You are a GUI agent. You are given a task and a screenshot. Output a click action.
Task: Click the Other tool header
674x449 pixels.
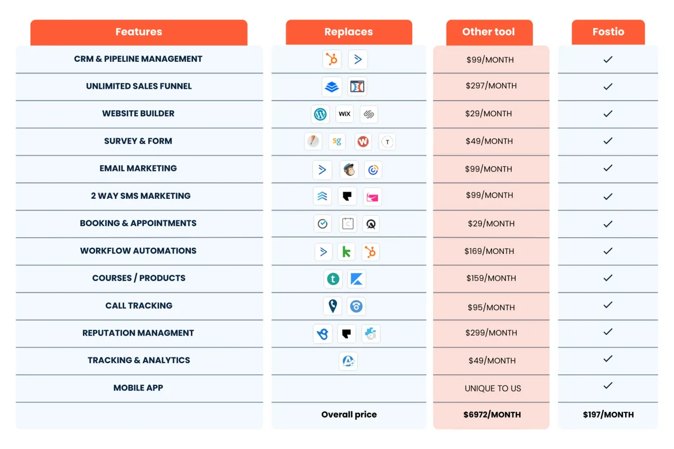[x=489, y=33]
